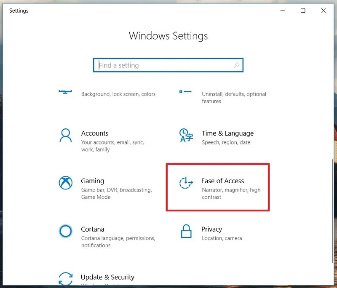Click 'Speech, region, date' description
This screenshot has width=337, height=288.
(x=226, y=142)
